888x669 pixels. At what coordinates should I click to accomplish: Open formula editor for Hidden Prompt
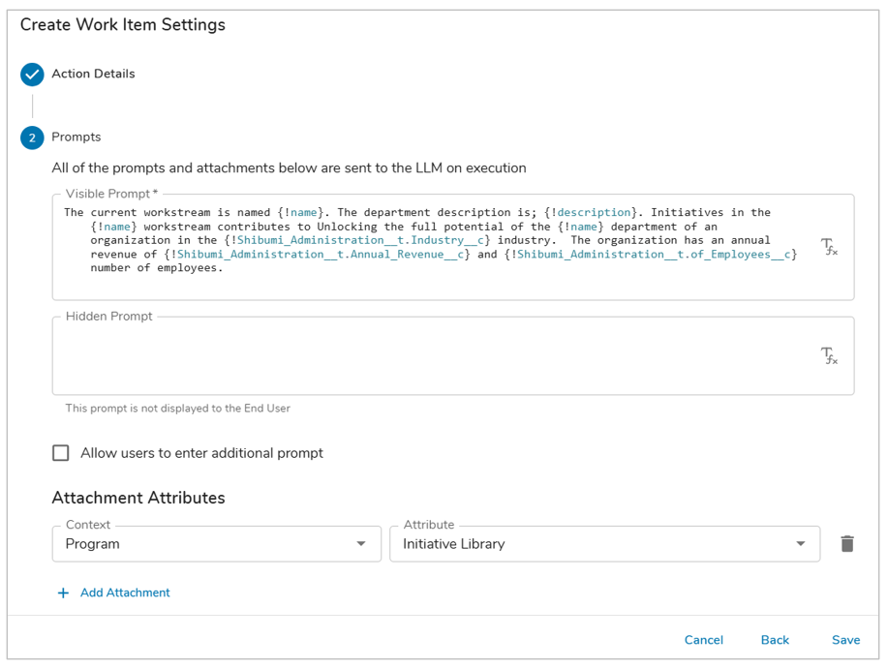[829, 356]
